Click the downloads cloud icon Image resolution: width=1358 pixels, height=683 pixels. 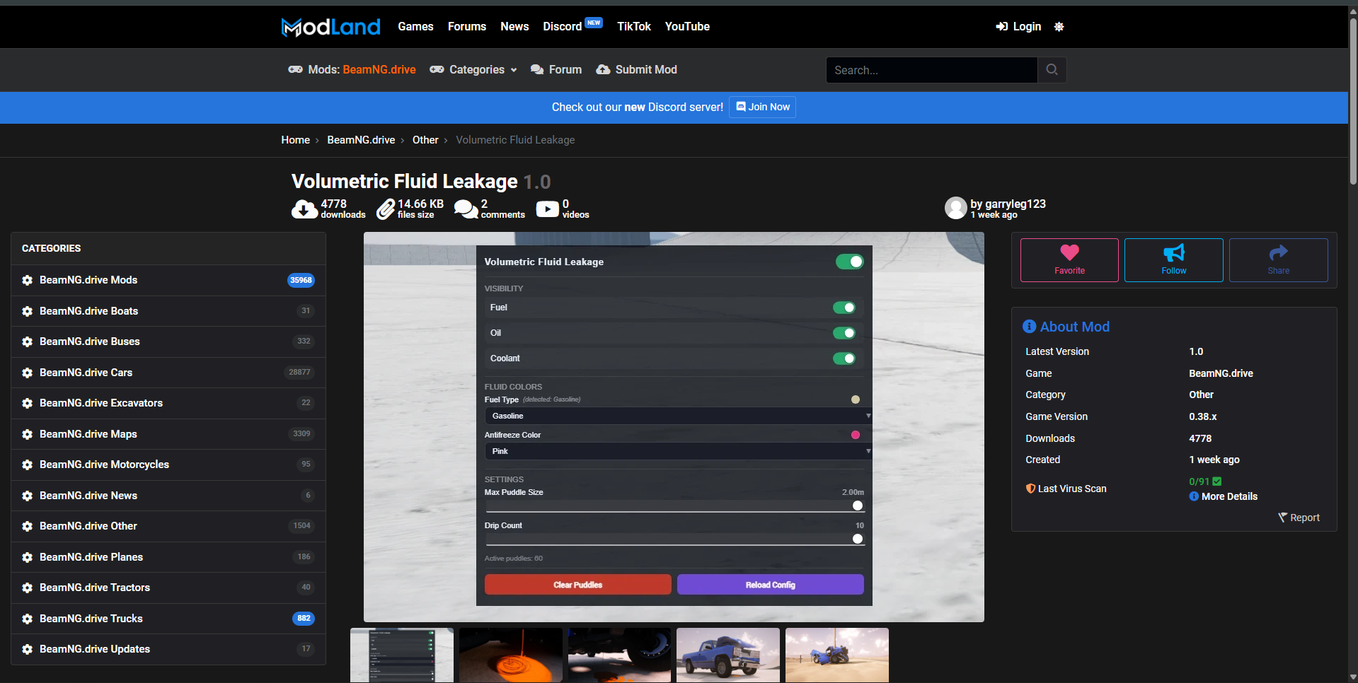point(304,209)
